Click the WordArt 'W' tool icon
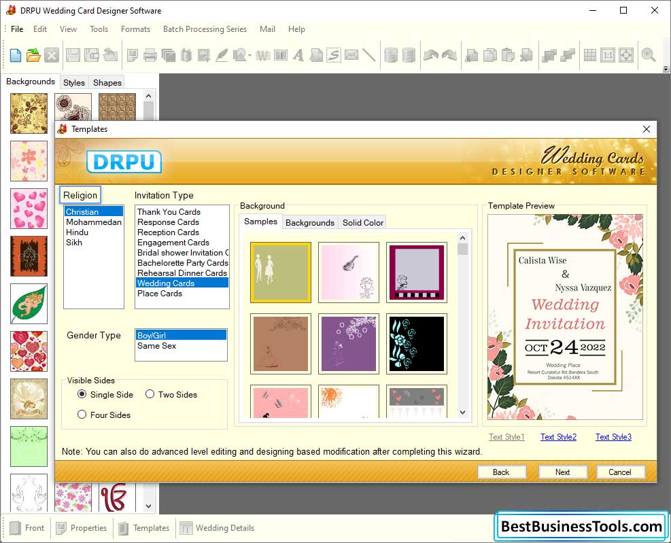The width and height of the screenshot is (671, 543). tap(262, 55)
